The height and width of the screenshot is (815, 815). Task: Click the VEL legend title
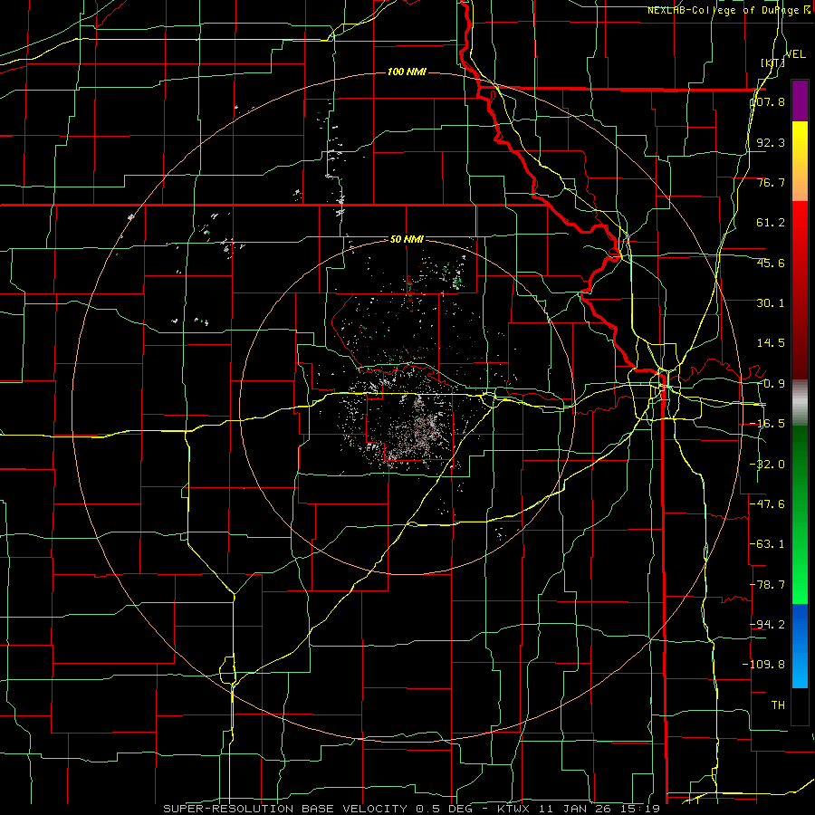click(795, 54)
